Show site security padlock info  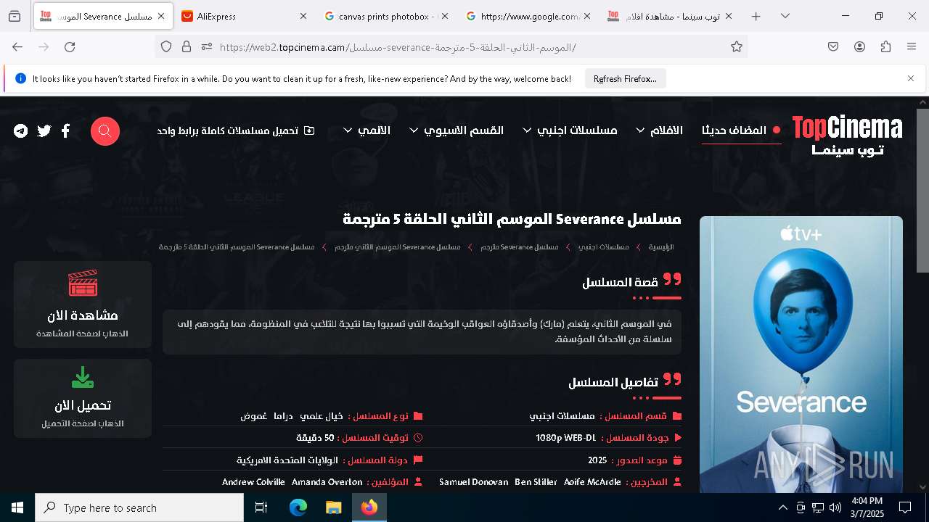click(187, 47)
